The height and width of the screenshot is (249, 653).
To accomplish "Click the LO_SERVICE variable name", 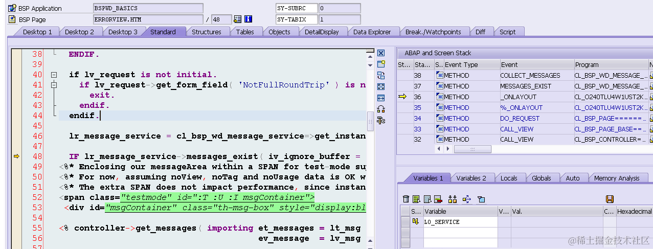I will click(442, 222).
